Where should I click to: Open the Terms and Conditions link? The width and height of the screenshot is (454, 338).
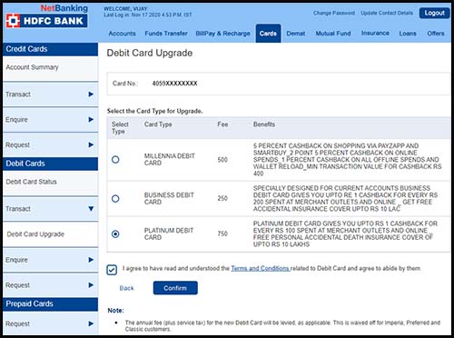(260, 268)
